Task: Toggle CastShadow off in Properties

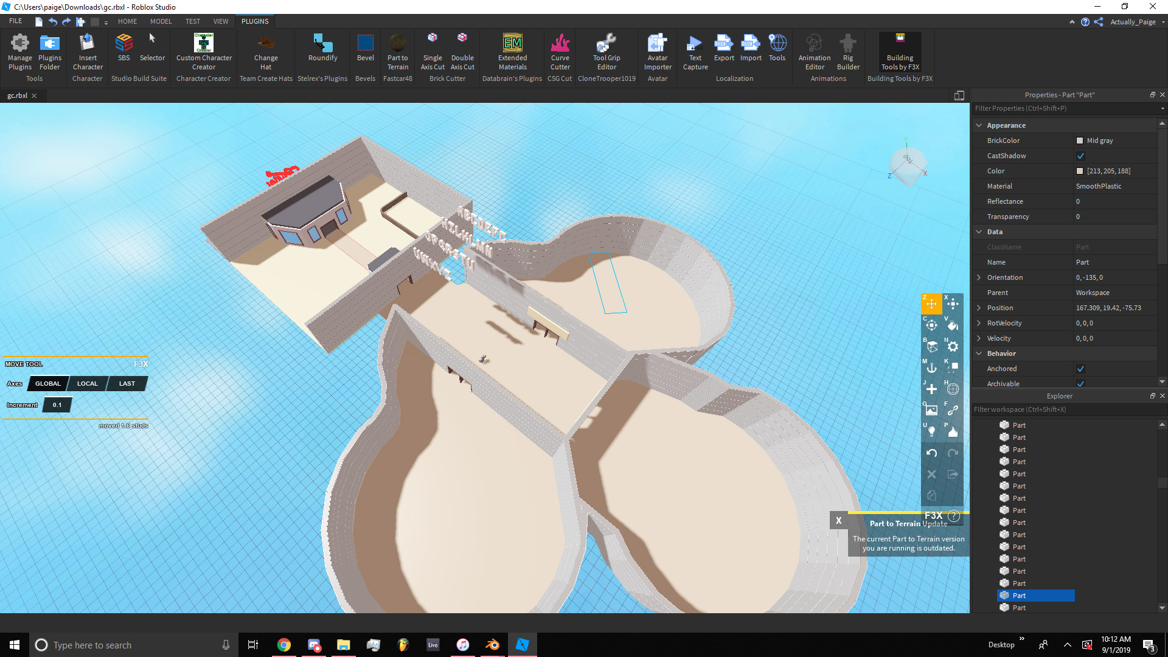Action: [x=1080, y=156]
